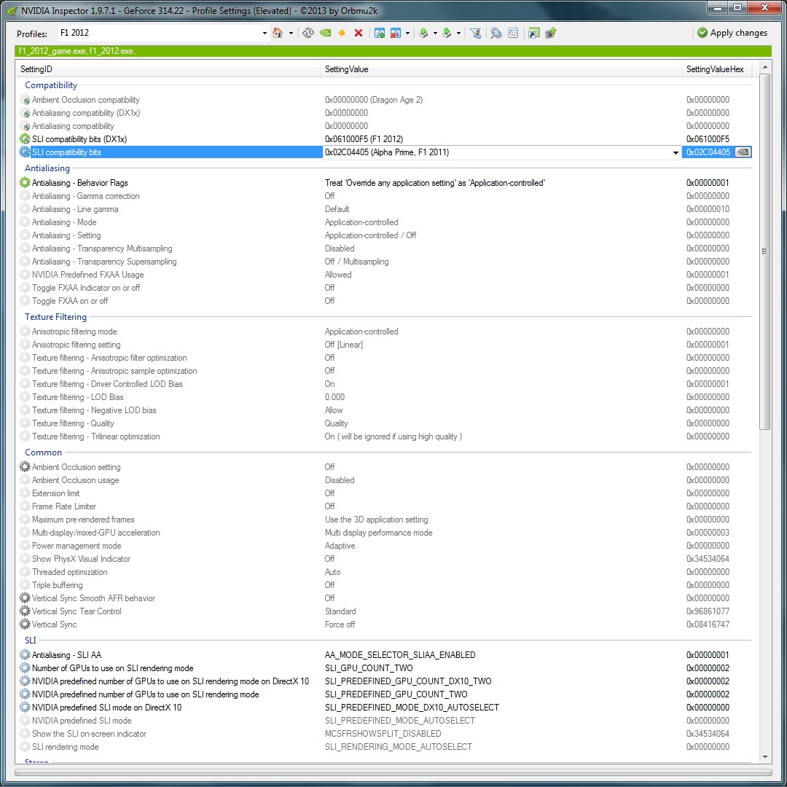Apply changes to the profile
The height and width of the screenshot is (787, 787).
point(732,33)
